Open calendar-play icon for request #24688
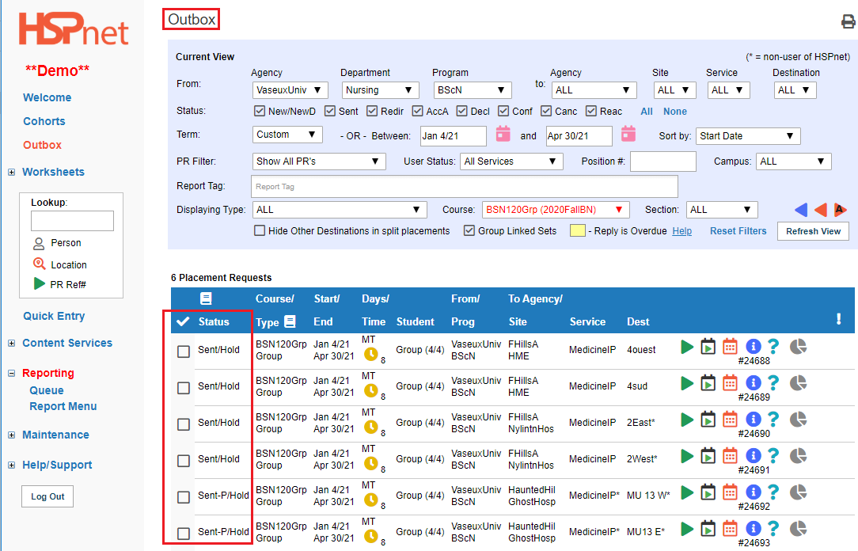 click(x=708, y=347)
